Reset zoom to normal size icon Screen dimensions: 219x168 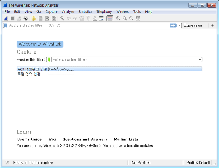(x=131, y=18)
